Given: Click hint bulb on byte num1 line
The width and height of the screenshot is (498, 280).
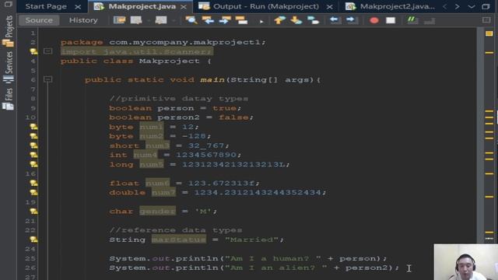Looking at the screenshot, I should coord(33,127).
